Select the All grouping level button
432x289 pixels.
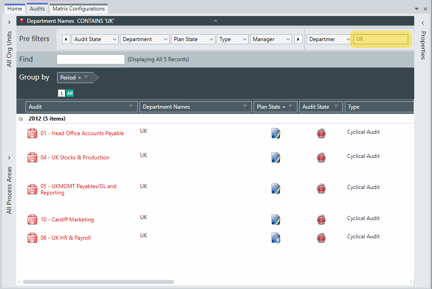pos(70,93)
